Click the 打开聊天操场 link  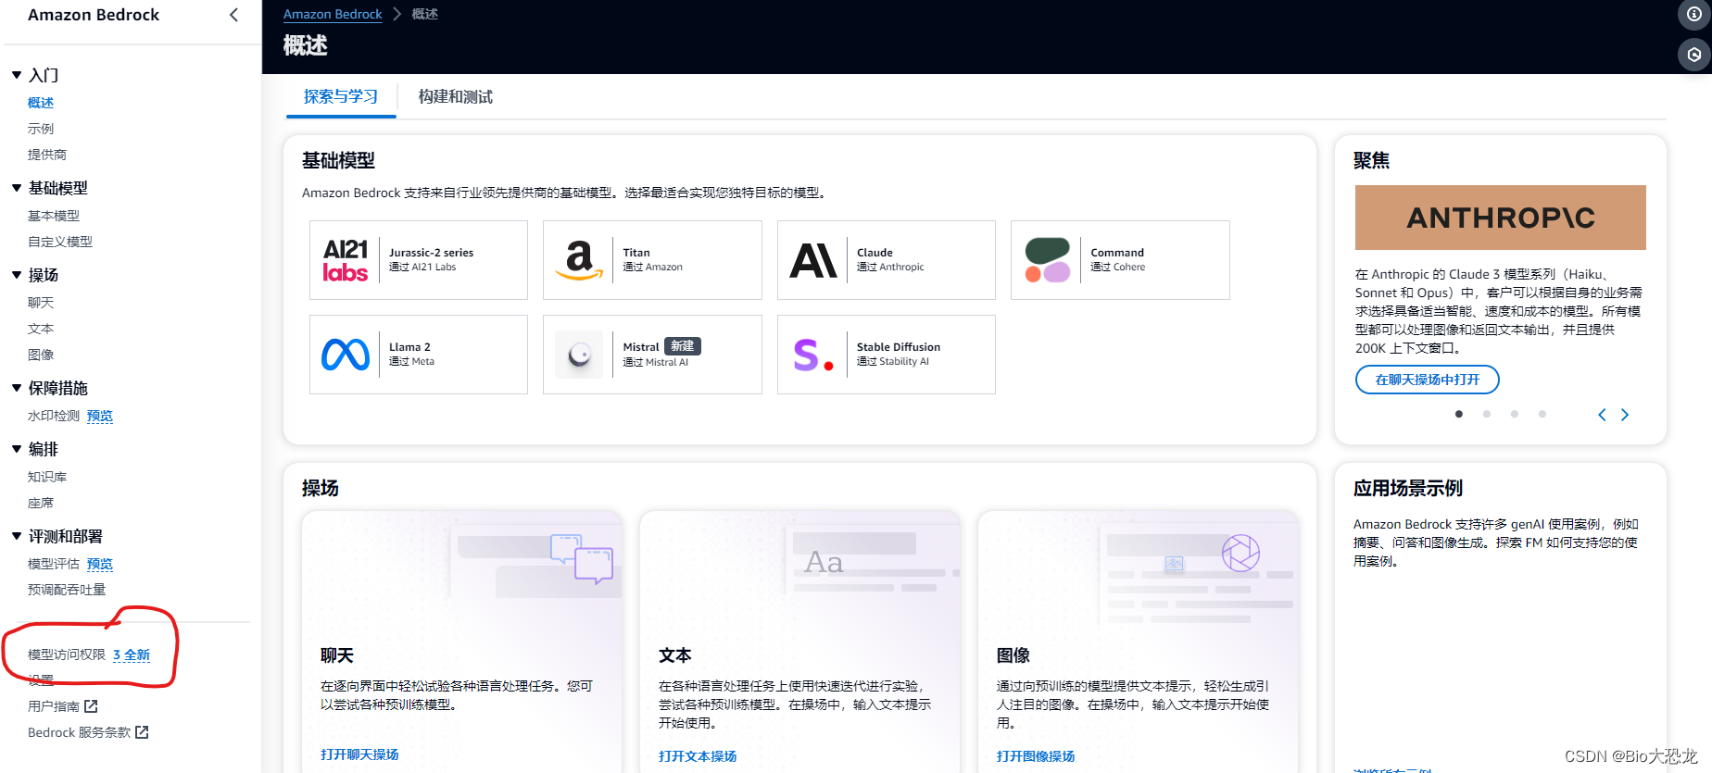tap(359, 754)
